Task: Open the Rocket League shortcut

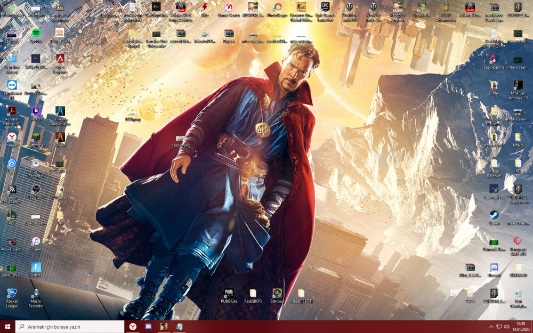Action: click(12, 294)
